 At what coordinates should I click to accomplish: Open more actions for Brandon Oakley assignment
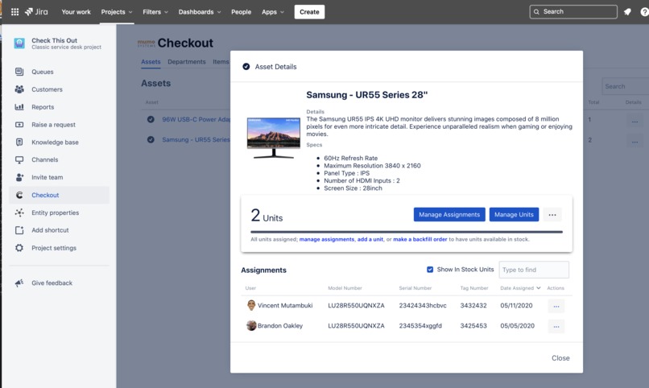click(556, 326)
